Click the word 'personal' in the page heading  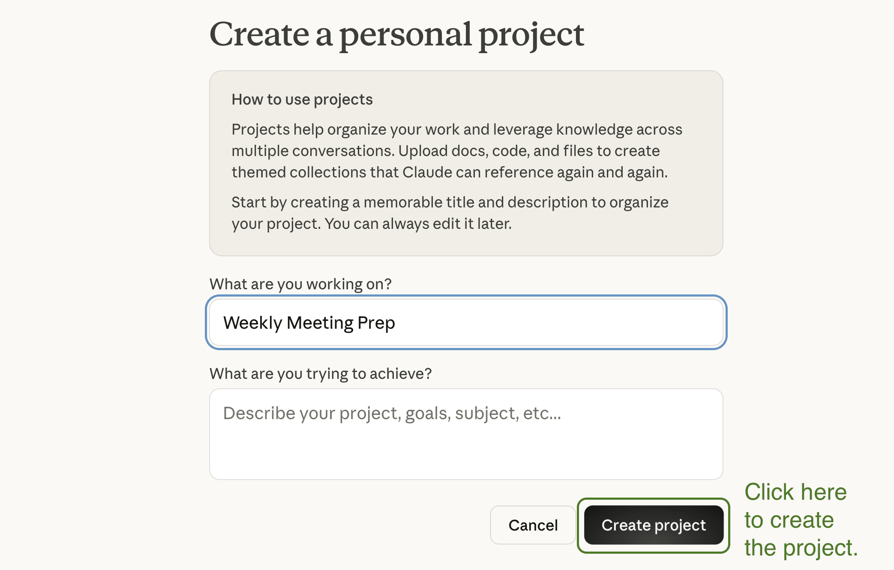click(x=405, y=34)
